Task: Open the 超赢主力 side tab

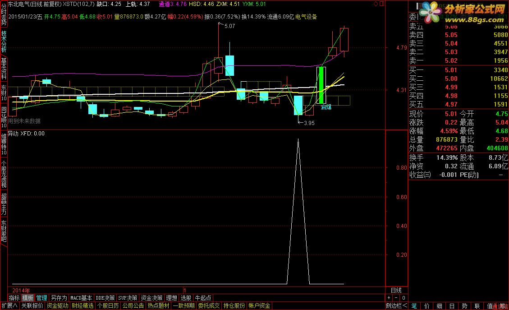Action: (4, 204)
